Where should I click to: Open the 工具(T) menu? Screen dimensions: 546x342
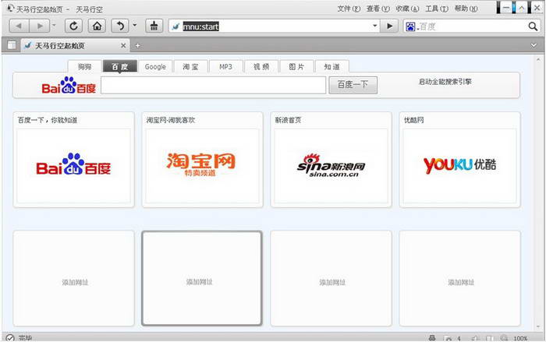pos(436,9)
